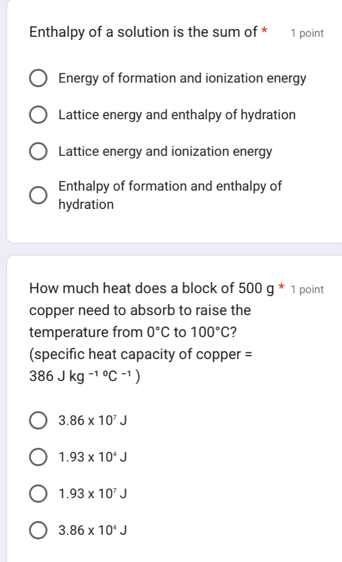Tap the 'Lattice energy and ionization energy' option text

click(165, 151)
